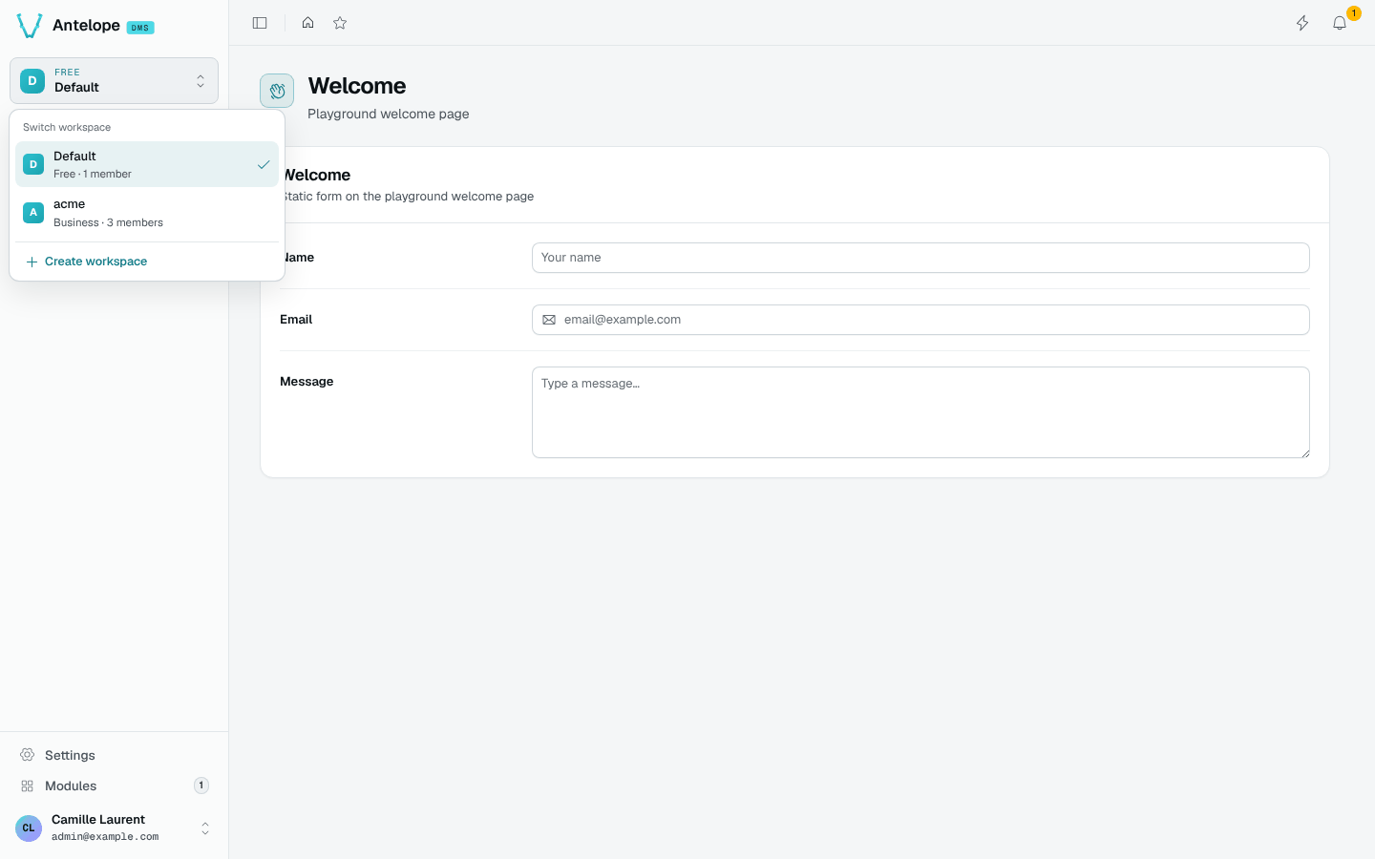Click the admin@example.com text
This screenshot has height=859, width=1375.
[105, 837]
